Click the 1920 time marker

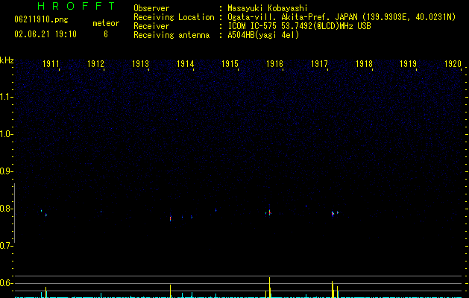pyautogui.click(x=453, y=64)
